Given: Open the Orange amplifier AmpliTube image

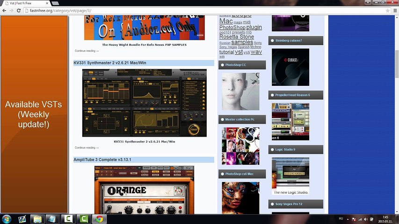Looking at the screenshot, I should tap(144, 190).
